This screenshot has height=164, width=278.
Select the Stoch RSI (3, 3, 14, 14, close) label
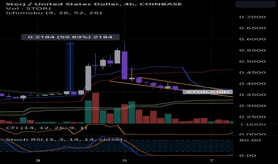coord(64,140)
